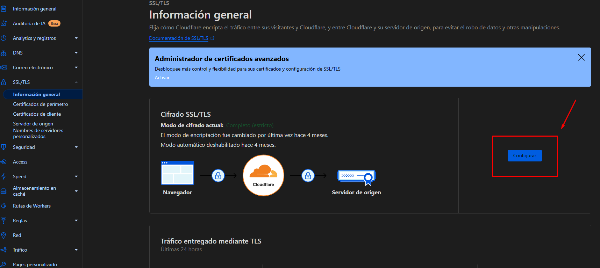Click the Pages personalizado wrench icon
Screen dimensions: 600x268
(3, 265)
